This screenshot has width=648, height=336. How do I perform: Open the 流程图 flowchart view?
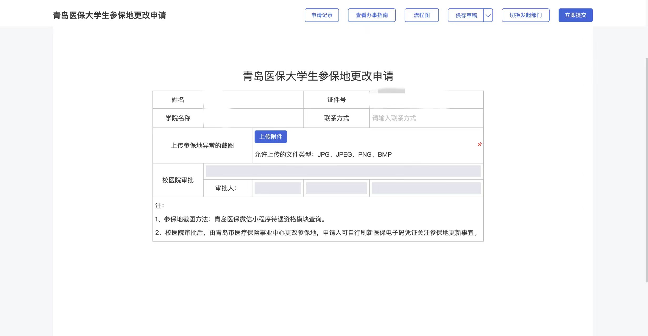click(422, 15)
